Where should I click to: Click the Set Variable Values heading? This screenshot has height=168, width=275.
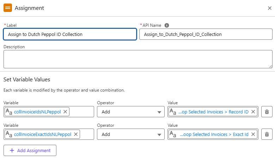pyautogui.click(x=27, y=80)
